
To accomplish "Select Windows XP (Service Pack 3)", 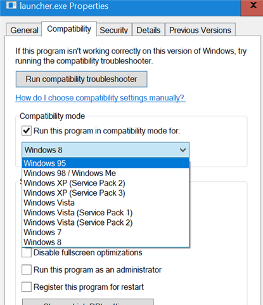I will 105,193.
